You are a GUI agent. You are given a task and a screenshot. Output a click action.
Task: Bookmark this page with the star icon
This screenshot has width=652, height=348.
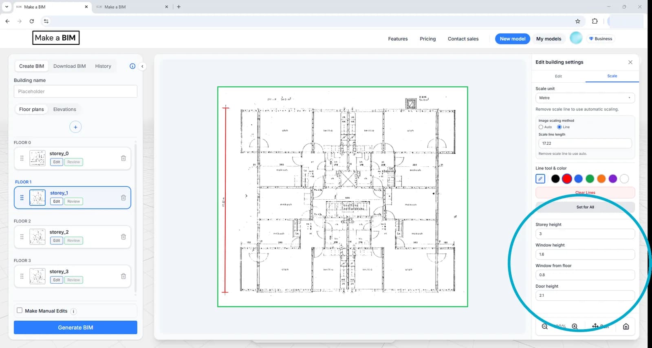point(577,21)
